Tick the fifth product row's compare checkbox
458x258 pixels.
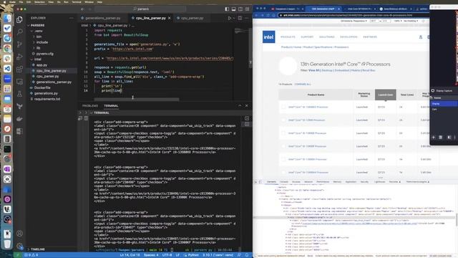[283, 159]
